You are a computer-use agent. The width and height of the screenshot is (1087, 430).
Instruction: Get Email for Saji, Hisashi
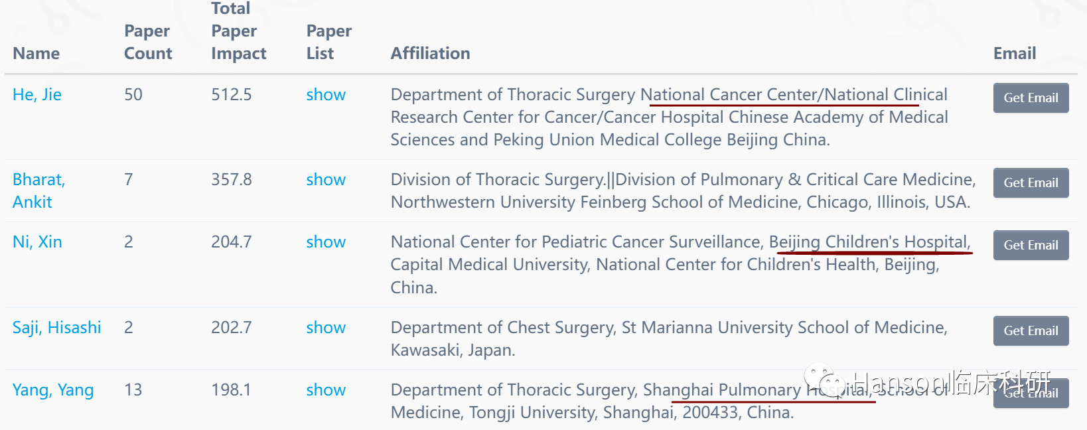point(1031,331)
